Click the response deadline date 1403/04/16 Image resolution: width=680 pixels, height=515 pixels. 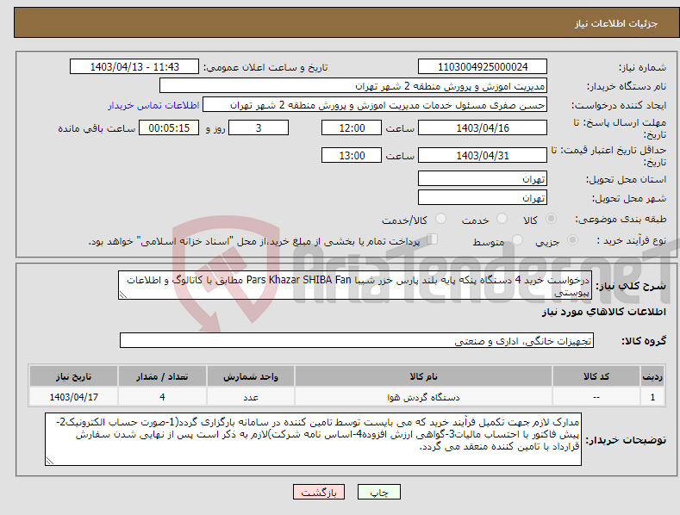(483, 127)
